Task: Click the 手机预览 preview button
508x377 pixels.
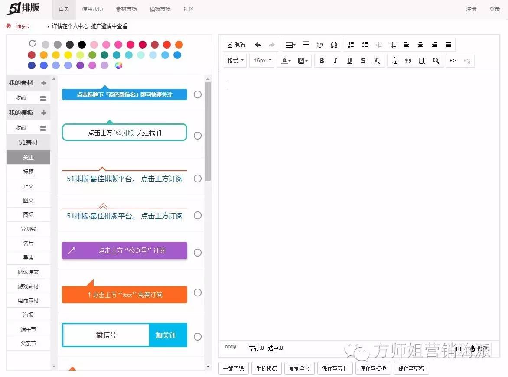Action: [266, 368]
